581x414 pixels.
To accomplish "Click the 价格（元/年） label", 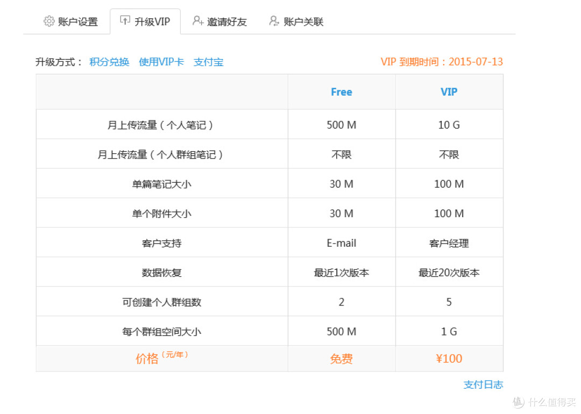I will [x=161, y=358].
